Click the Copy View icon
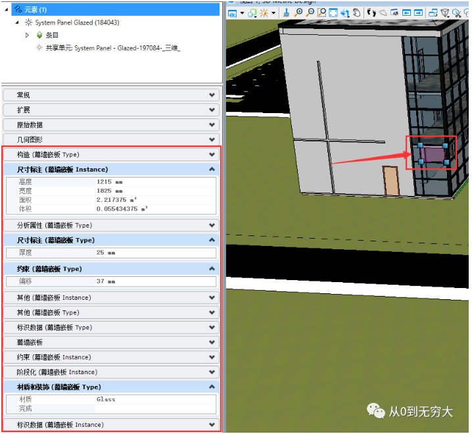The width and height of the screenshot is (472, 434). point(433,12)
